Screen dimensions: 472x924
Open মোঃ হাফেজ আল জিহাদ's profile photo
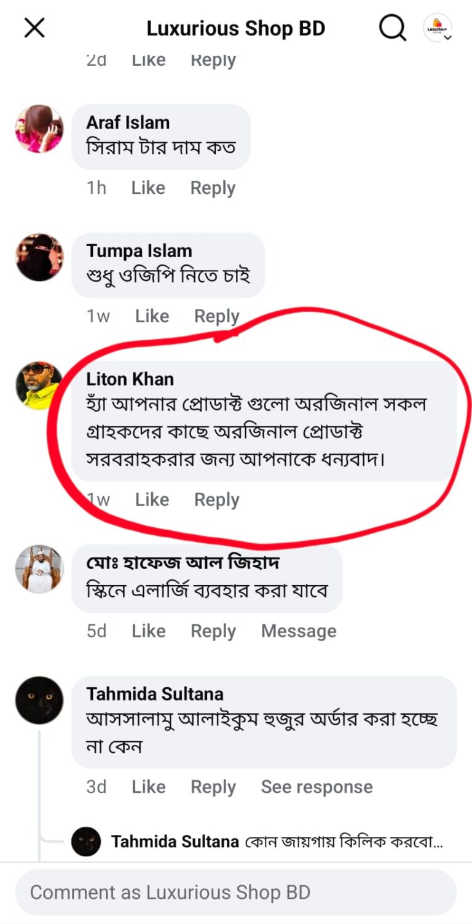(39, 569)
